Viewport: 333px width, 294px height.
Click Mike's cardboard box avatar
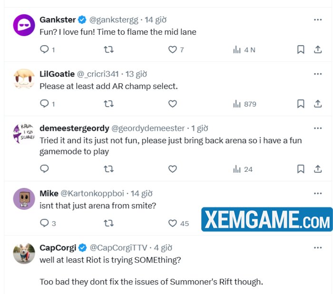tap(24, 199)
